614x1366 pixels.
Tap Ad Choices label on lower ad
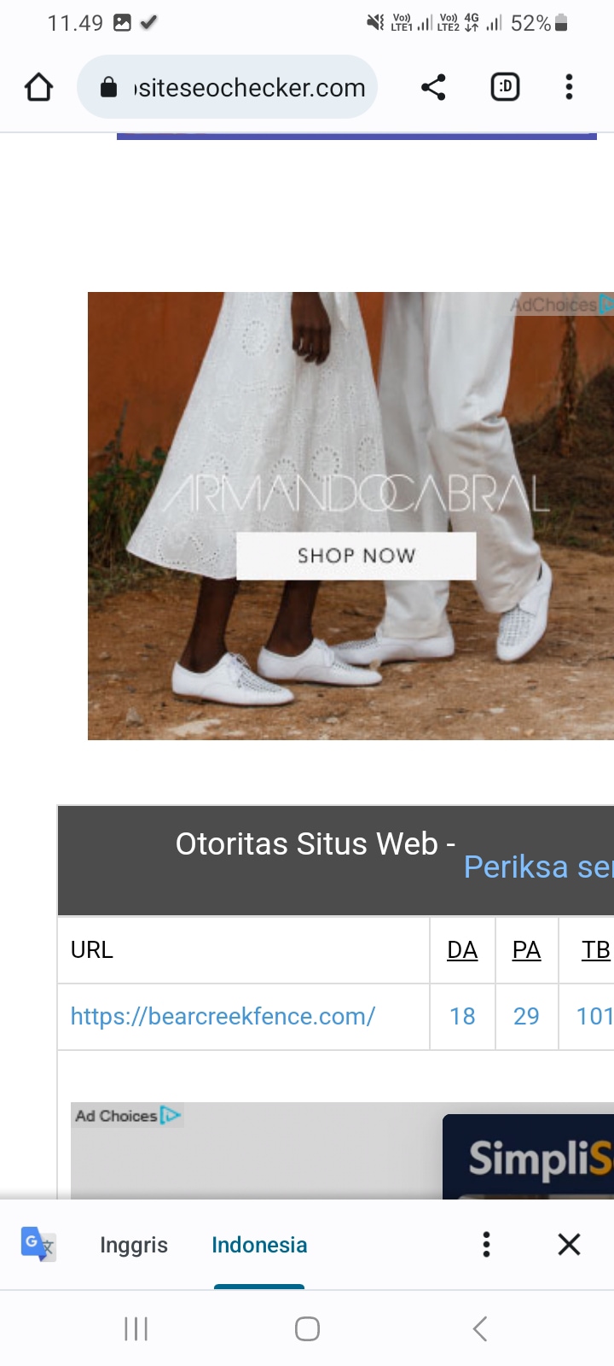127,1116
